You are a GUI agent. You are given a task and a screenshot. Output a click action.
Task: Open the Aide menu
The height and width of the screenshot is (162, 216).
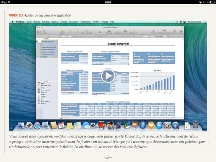pyautogui.click(x=112, y=22)
